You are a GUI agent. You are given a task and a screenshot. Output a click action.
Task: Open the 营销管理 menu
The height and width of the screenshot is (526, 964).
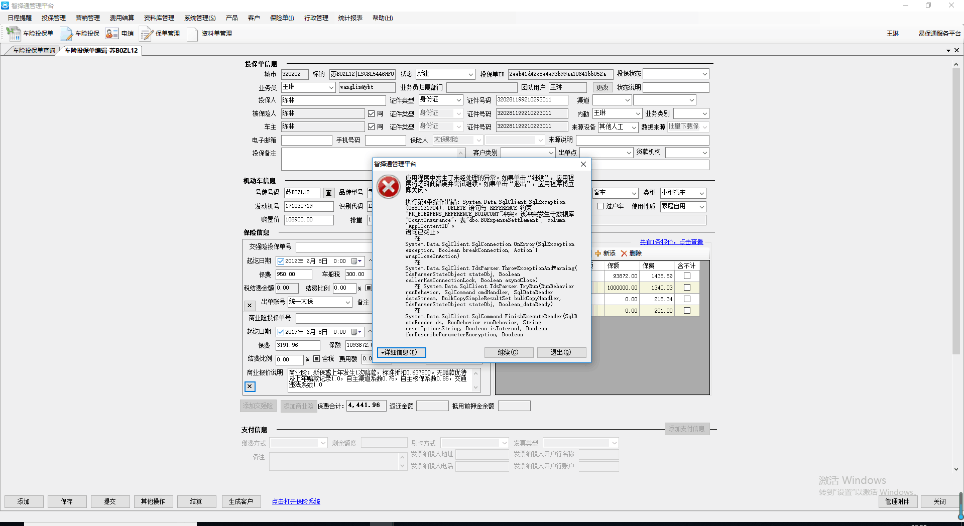[x=87, y=18]
